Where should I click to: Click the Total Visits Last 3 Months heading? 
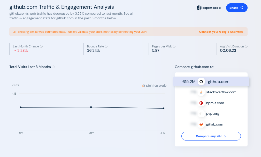[x=30, y=67]
